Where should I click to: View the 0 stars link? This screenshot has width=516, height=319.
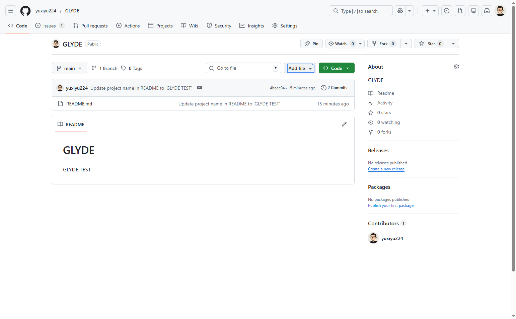(380, 112)
